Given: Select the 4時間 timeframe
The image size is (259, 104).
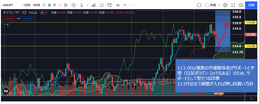Looking at the screenshot, I should click(x=36, y=5).
